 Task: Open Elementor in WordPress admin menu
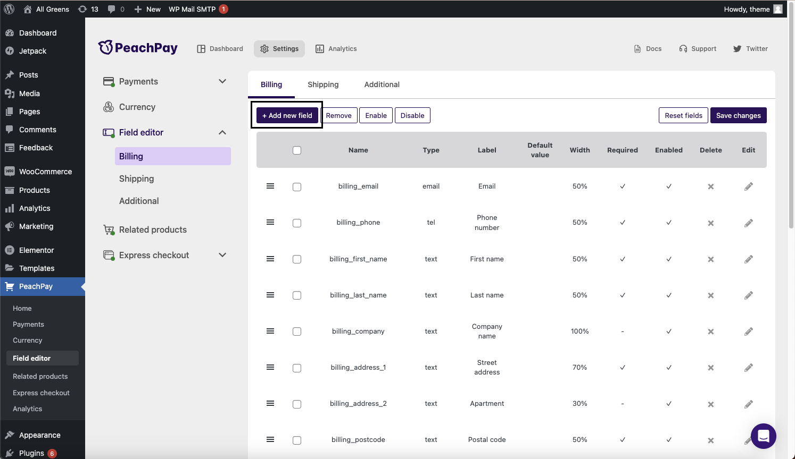(43, 250)
